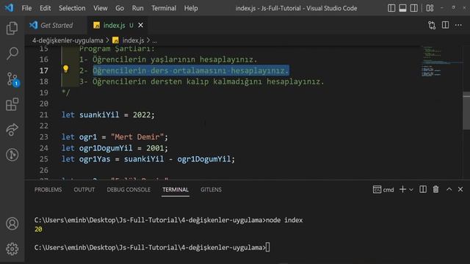Open the Extensions view

click(x=12, y=104)
